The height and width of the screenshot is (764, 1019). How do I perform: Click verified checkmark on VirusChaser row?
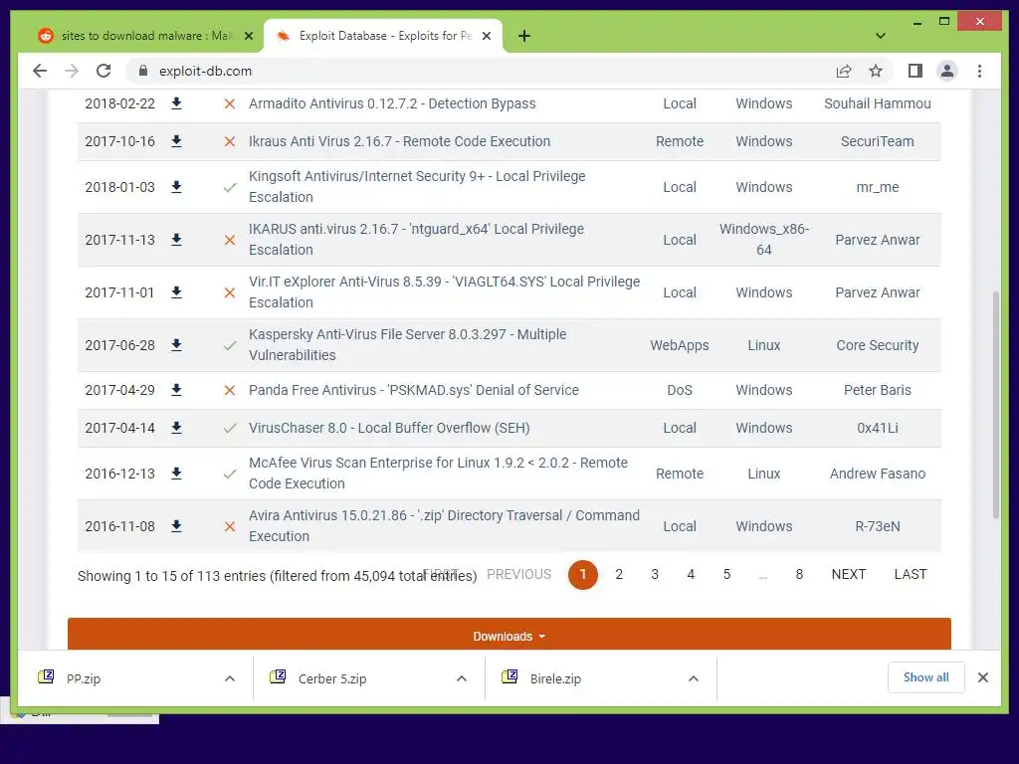click(x=230, y=428)
